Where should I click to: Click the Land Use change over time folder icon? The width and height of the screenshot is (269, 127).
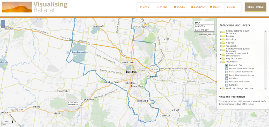pos(224,88)
